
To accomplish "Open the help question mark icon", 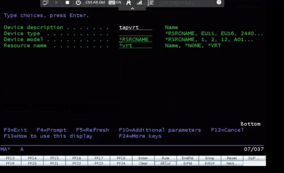I will click(219, 2).
